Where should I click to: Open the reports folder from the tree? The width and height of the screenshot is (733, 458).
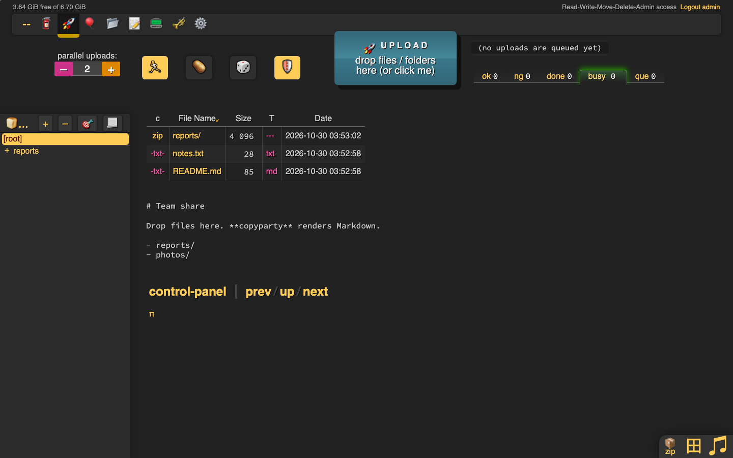pyautogui.click(x=26, y=151)
